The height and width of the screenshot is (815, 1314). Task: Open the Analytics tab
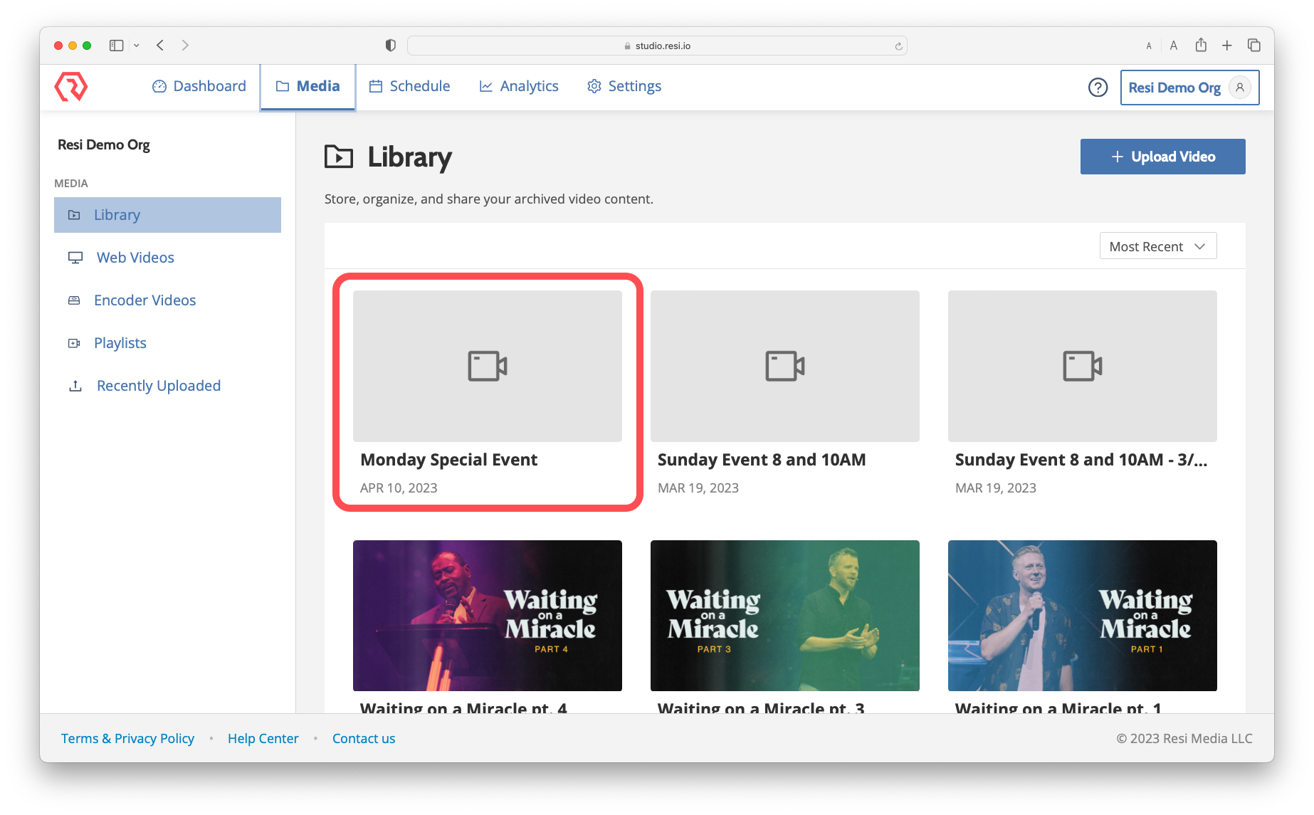coord(519,86)
